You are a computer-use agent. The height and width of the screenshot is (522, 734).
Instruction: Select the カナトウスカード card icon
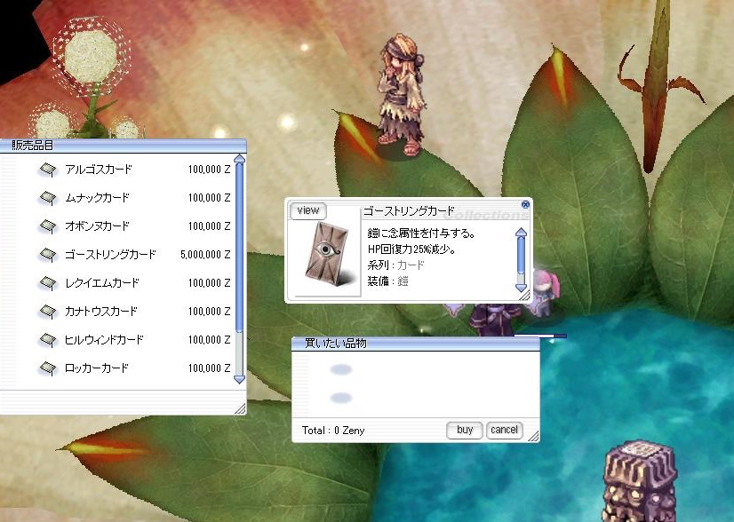(47, 312)
